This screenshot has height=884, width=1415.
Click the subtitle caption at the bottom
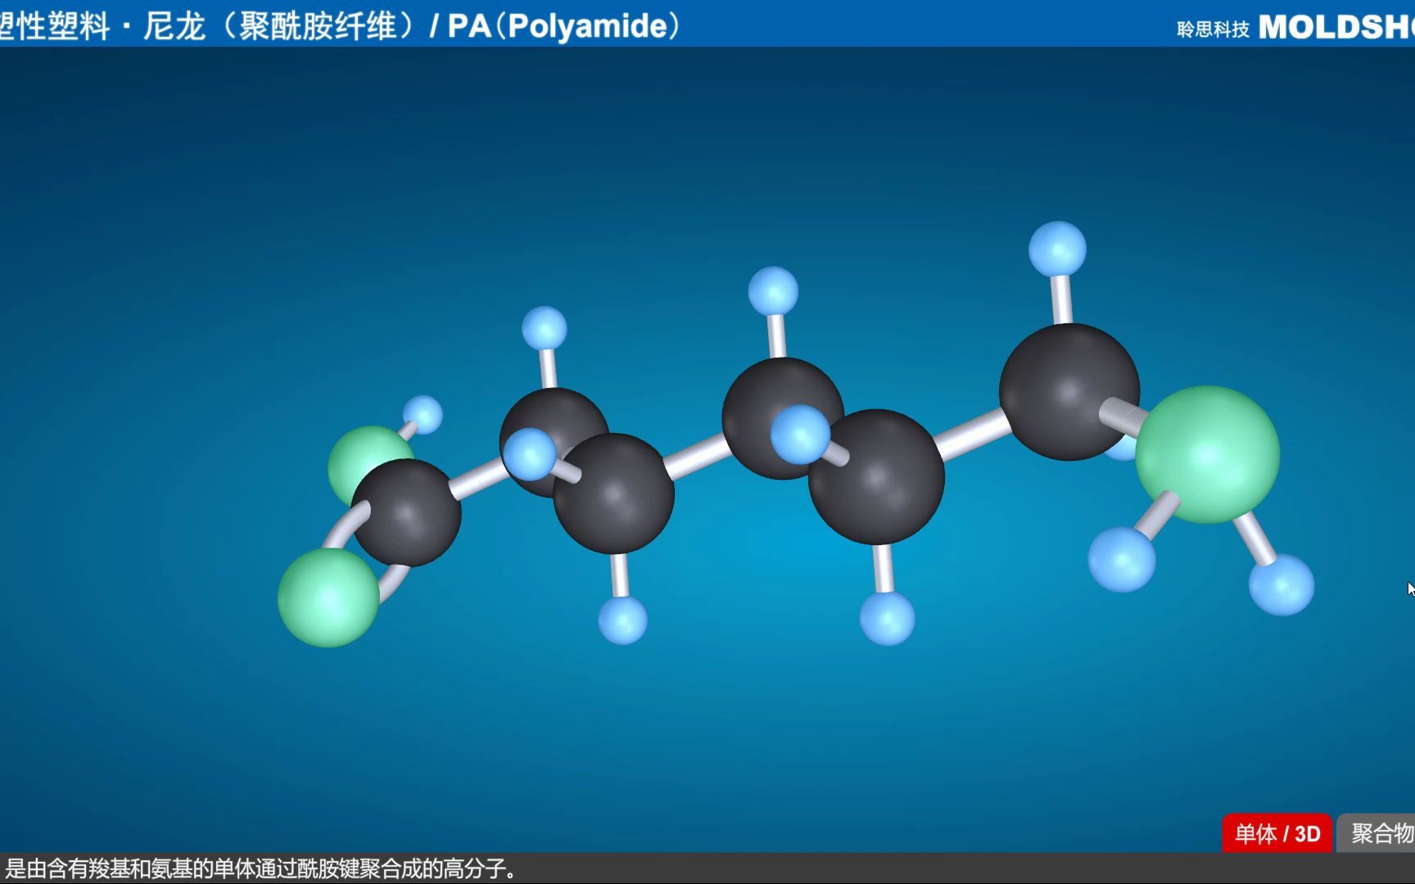(262, 868)
